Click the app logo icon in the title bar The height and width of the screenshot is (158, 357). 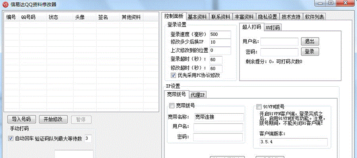pyautogui.click(x=6, y=4)
